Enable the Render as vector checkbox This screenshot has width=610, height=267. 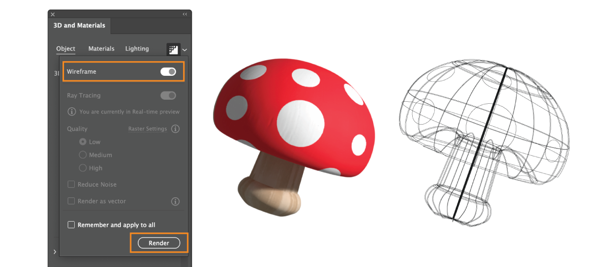click(71, 201)
